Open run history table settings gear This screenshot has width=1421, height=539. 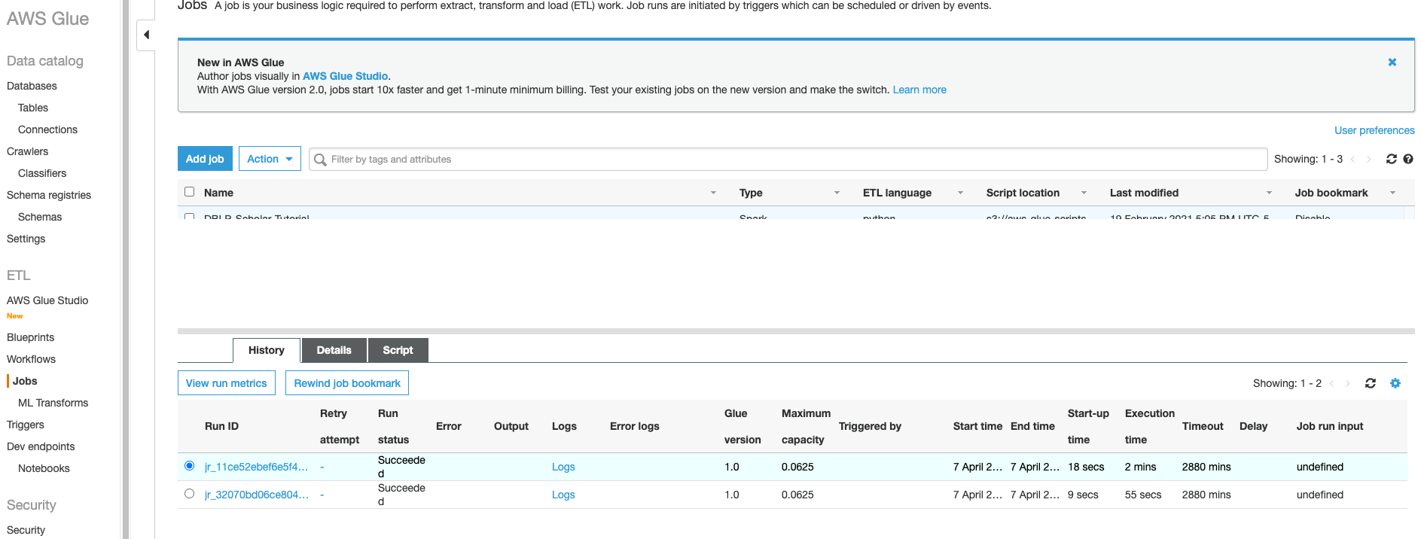coord(1395,383)
